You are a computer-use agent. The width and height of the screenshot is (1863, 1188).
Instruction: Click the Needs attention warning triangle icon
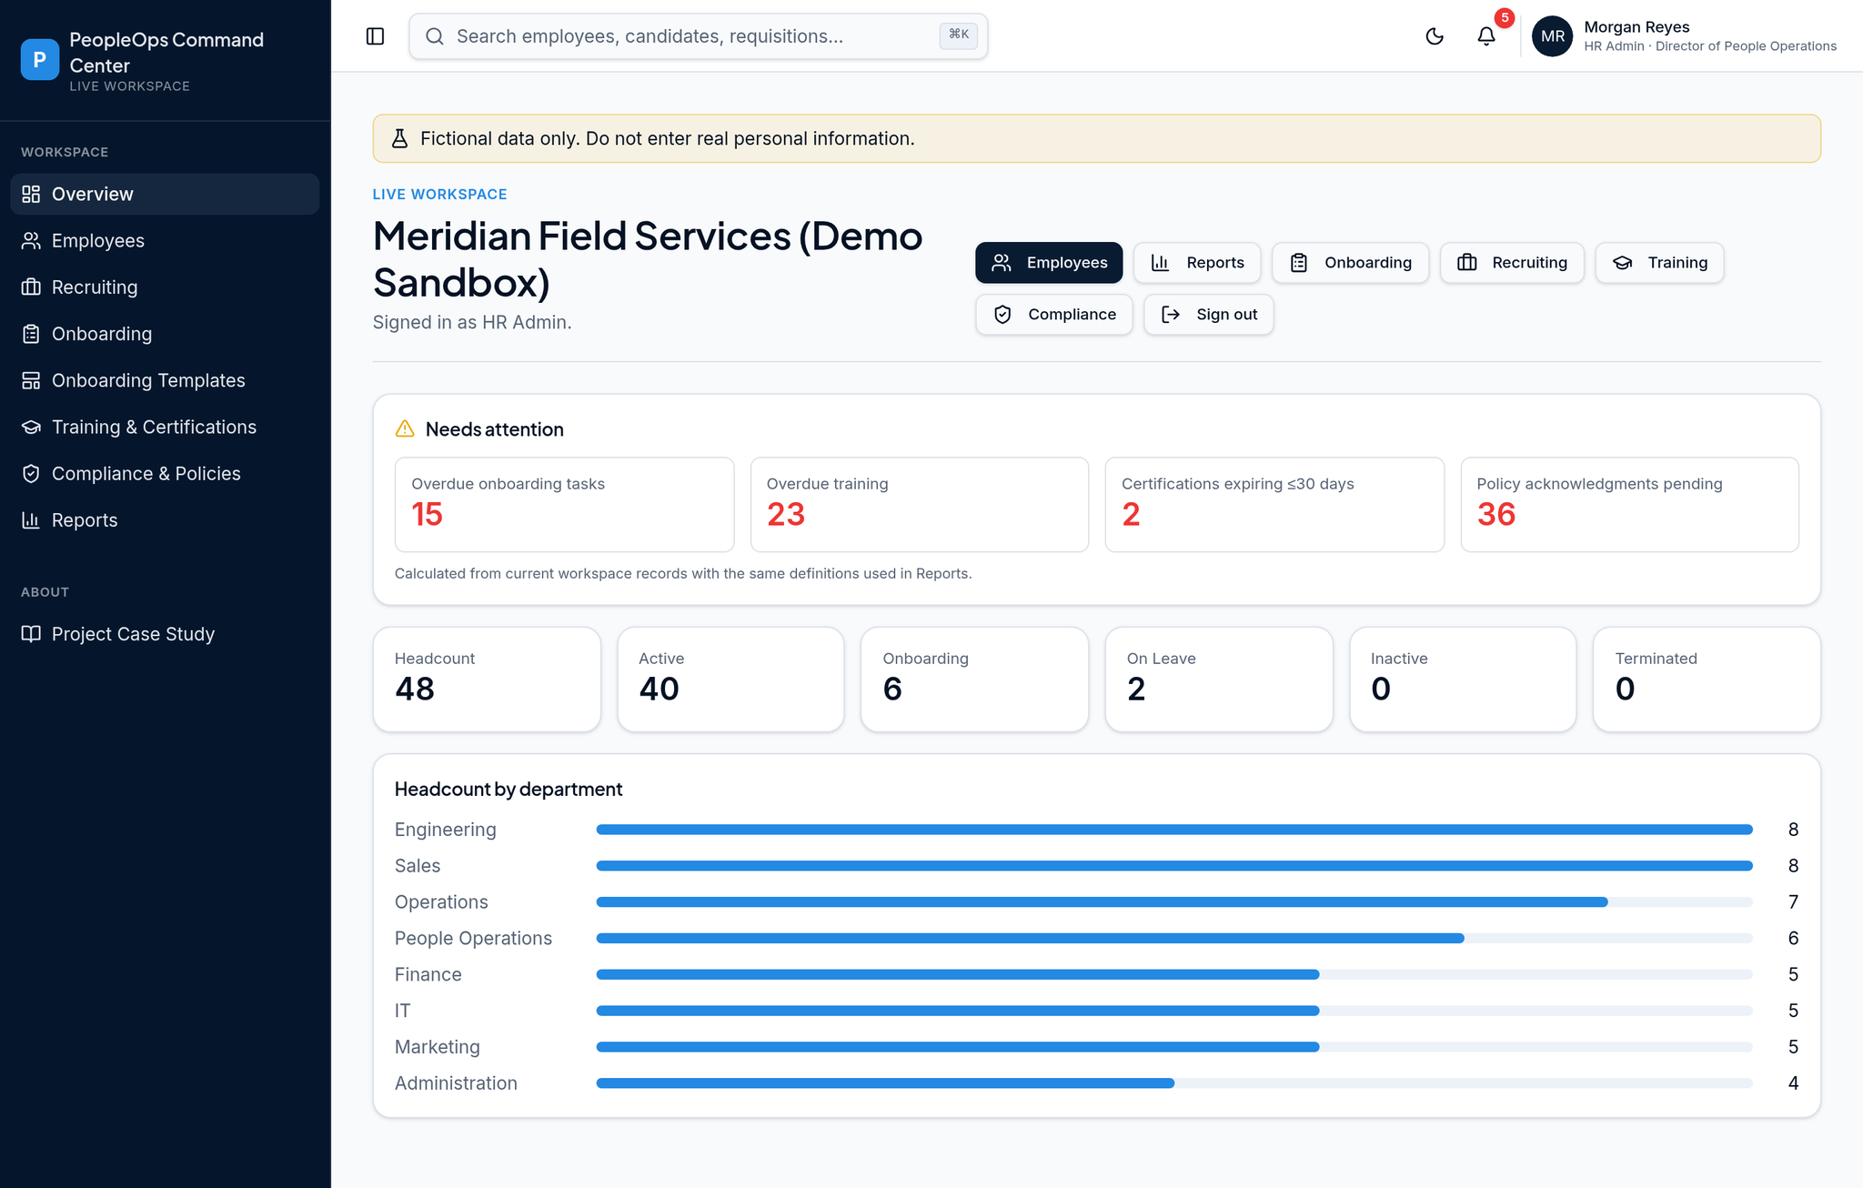[405, 429]
